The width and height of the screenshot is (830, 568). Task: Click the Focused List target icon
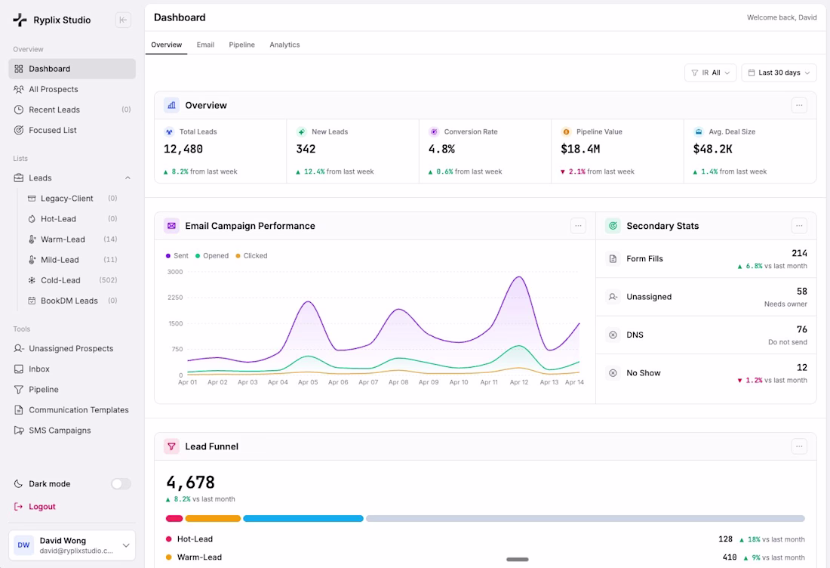click(x=20, y=130)
